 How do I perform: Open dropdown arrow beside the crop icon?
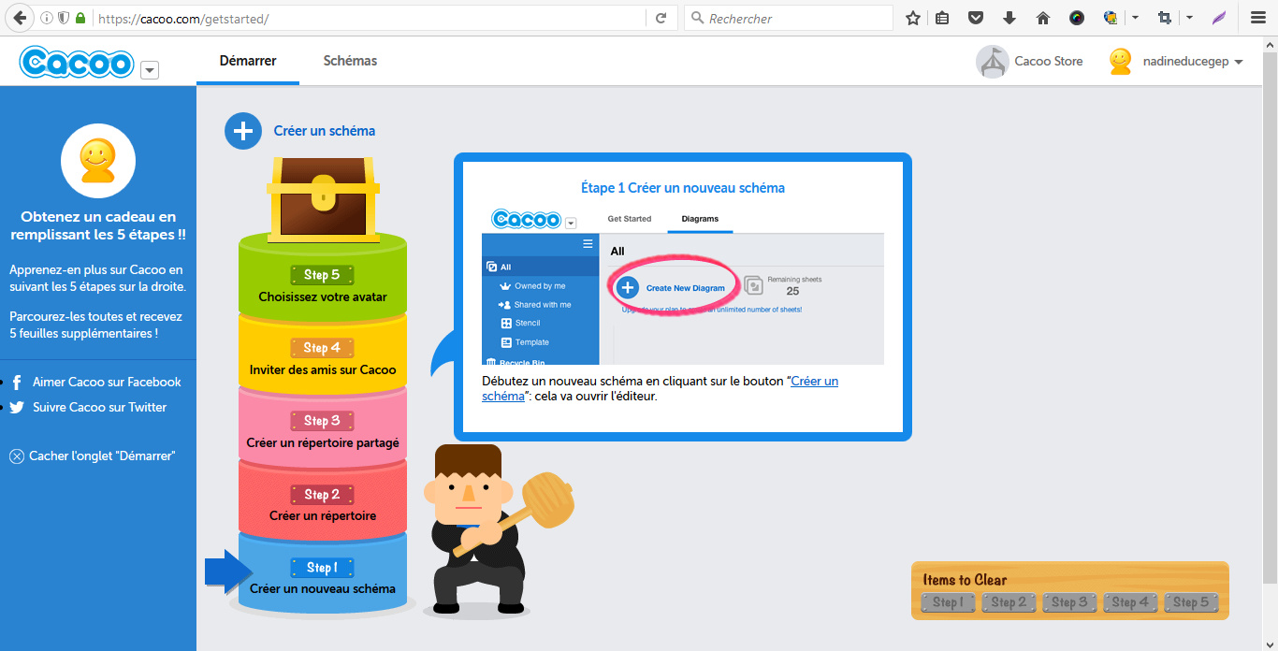(x=1189, y=18)
